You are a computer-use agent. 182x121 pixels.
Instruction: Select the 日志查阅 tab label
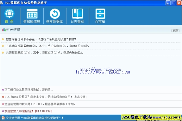point(77,22)
